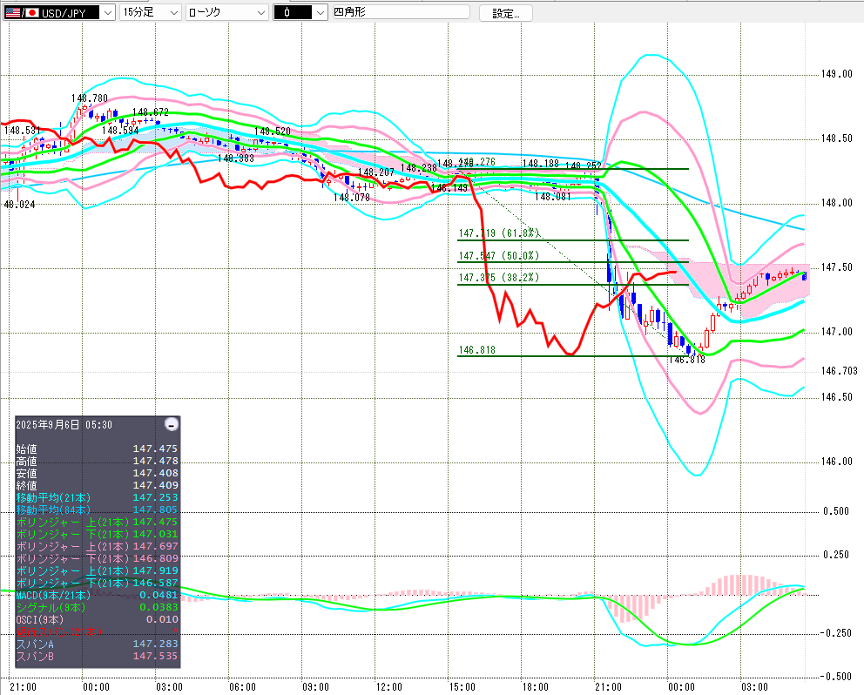Viewport: 864px width, 695px height.
Task: Select the 移動平均(21本) 147.253 row
Action: point(97,497)
